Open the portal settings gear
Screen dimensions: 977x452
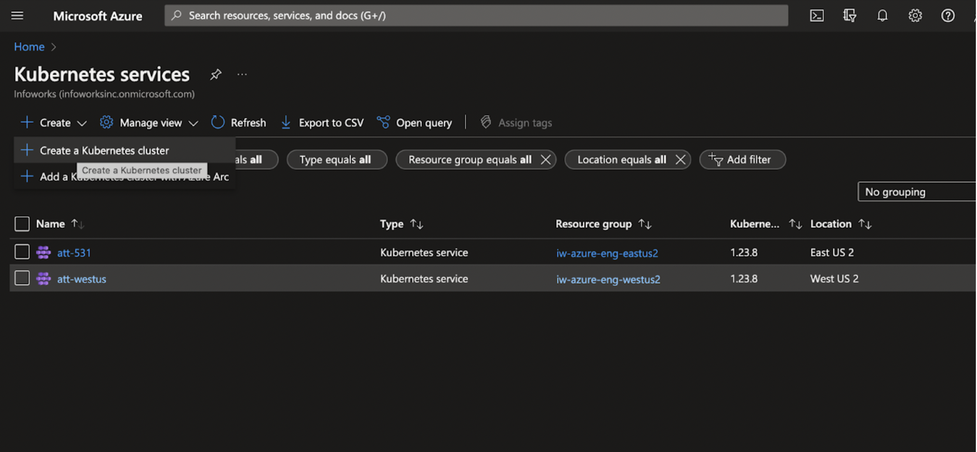click(x=915, y=16)
